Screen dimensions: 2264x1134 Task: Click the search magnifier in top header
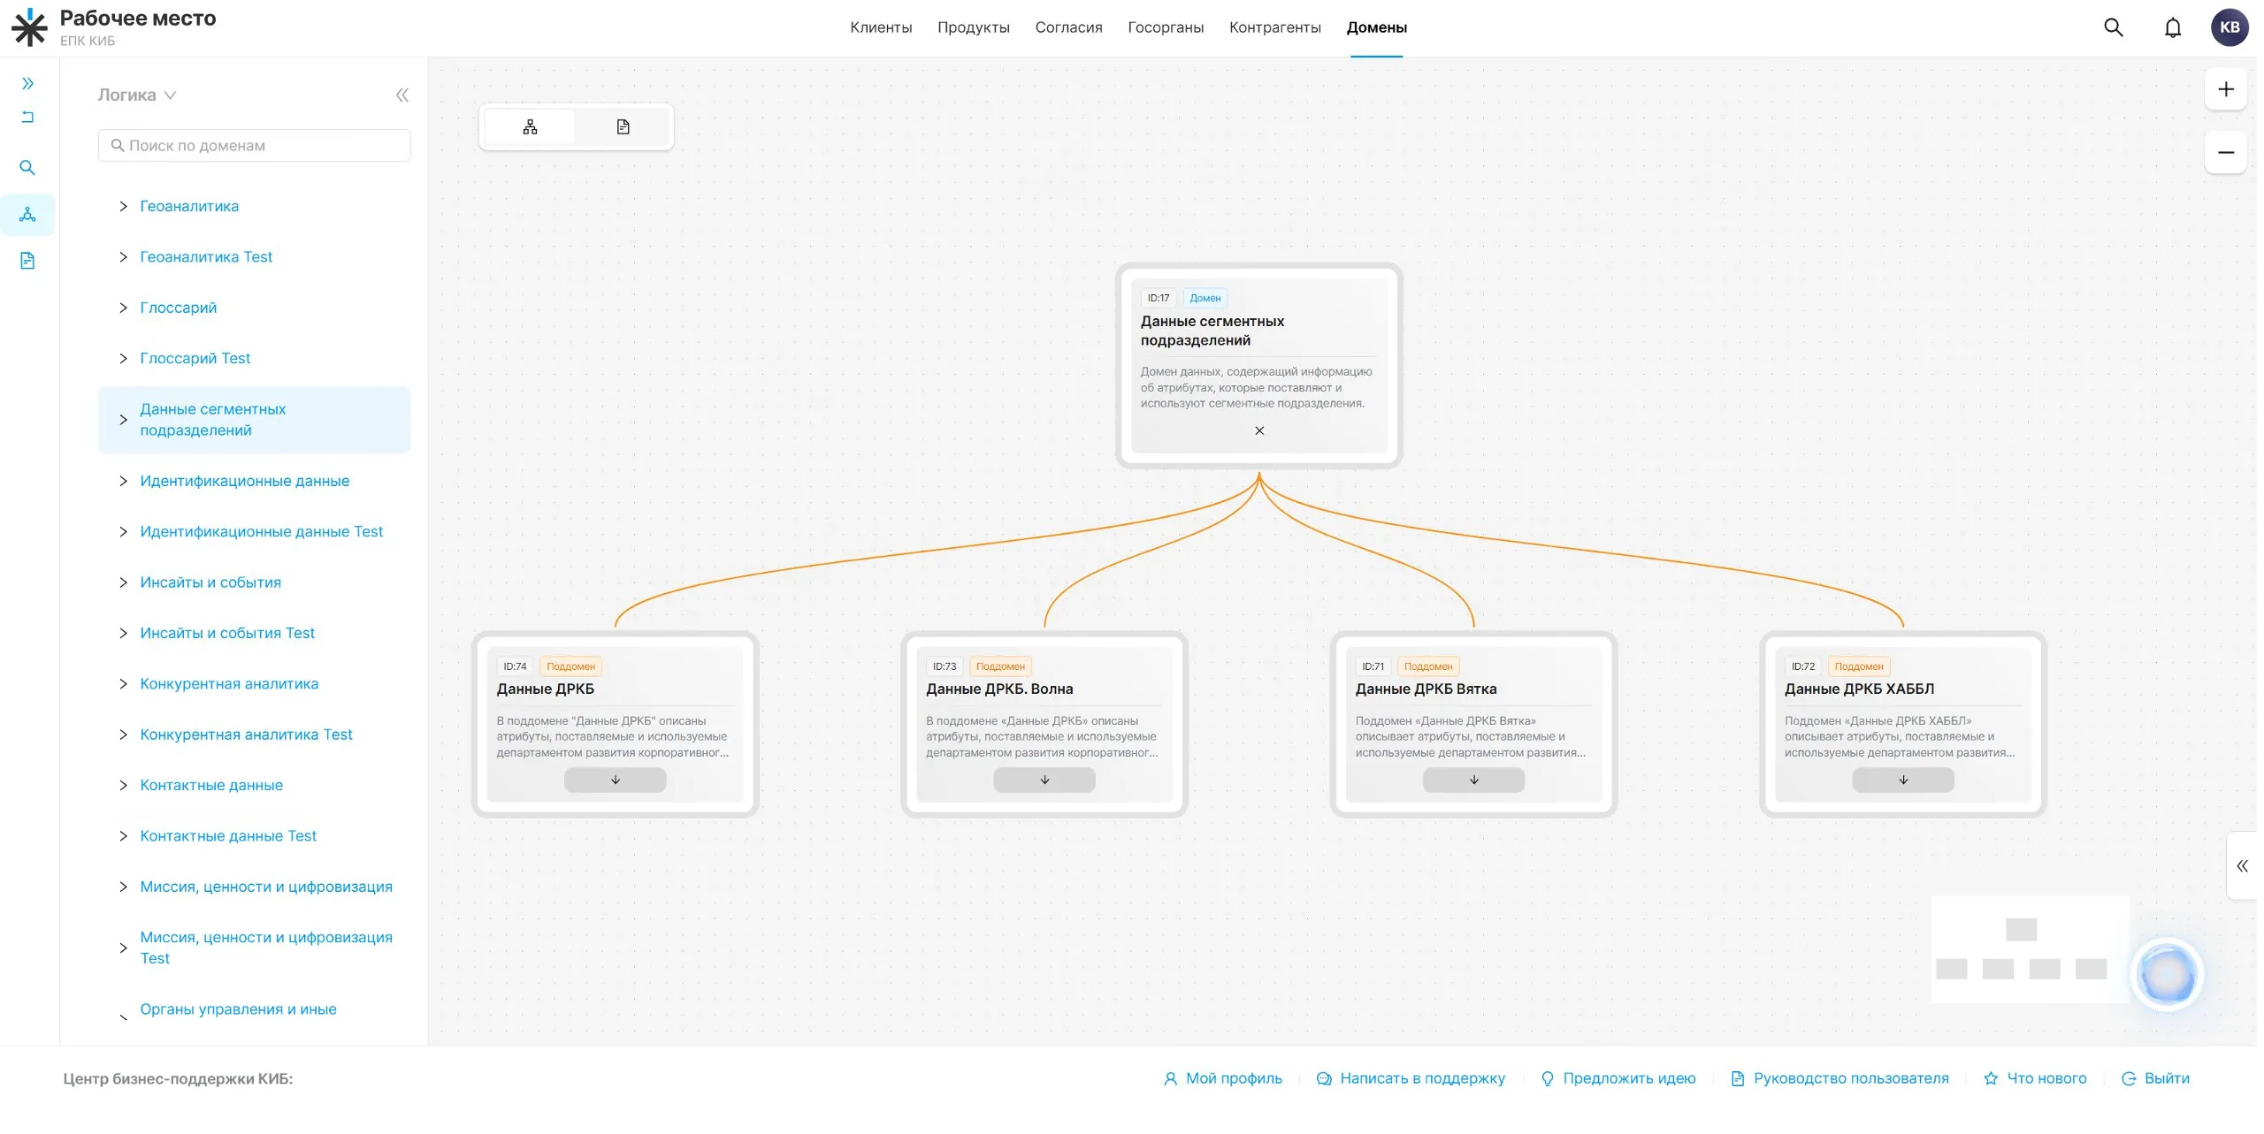tap(2113, 27)
